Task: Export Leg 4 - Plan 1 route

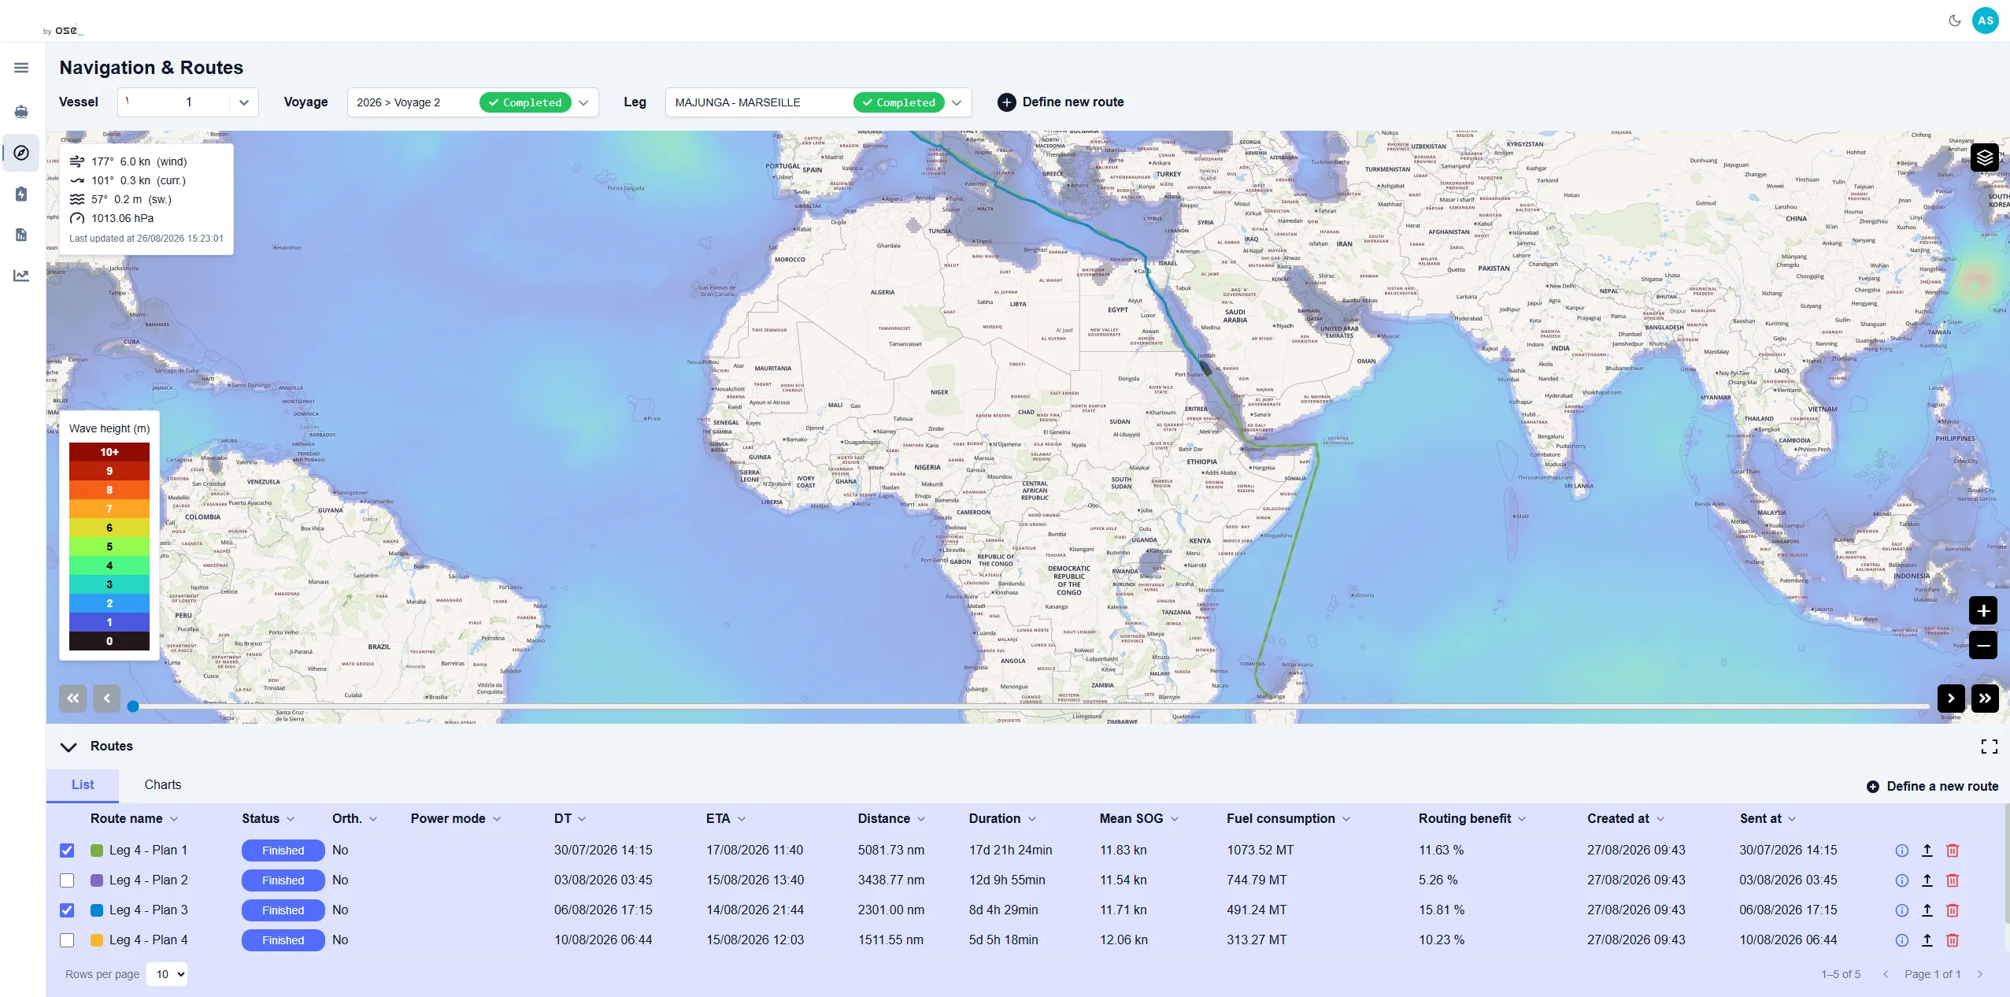Action: [1927, 851]
